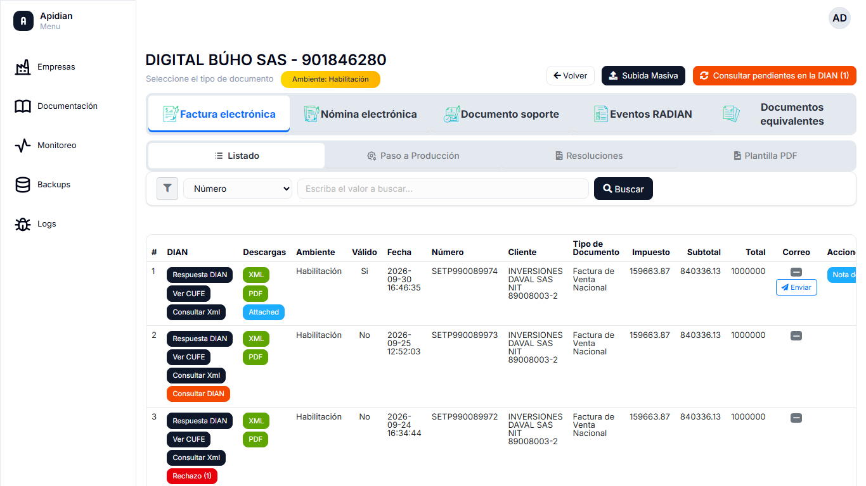Image resolution: width=866 pixels, height=486 pixels.
Task: Download PDF for SETP990089973
Action: (255, 358)
